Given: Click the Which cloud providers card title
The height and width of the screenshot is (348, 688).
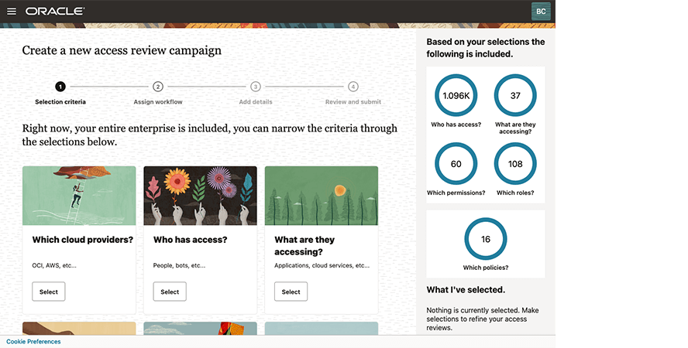Looking at the screenshot, I should coord(82,240).
